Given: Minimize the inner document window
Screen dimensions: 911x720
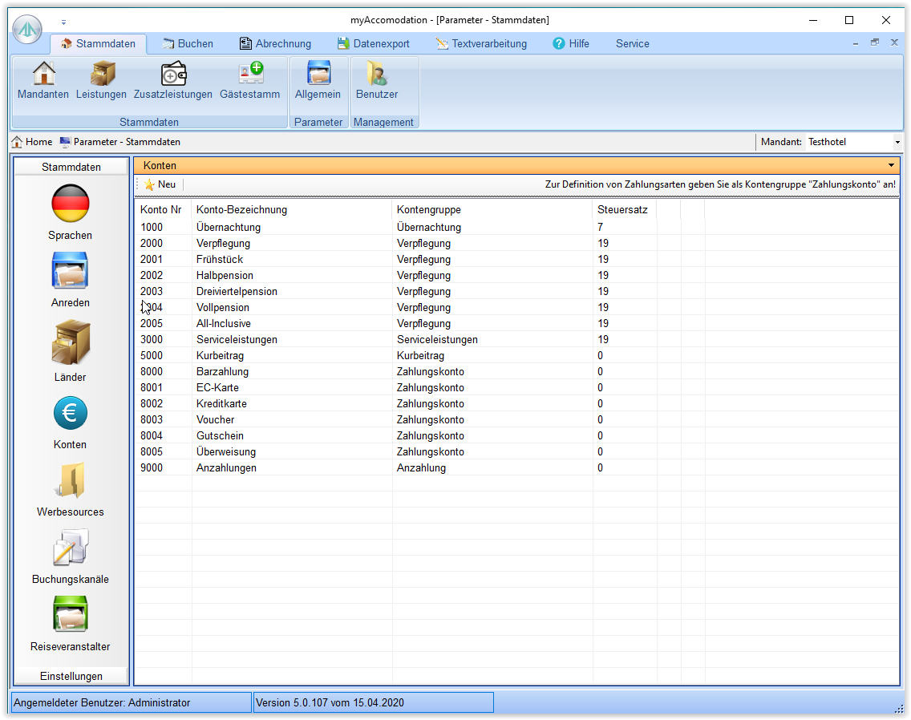Looking at the screenshot, I should 855,43.
